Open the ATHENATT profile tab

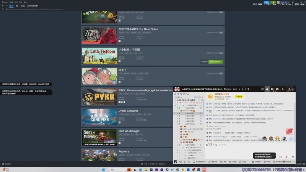pyautogui.click(x=33, y=6)
